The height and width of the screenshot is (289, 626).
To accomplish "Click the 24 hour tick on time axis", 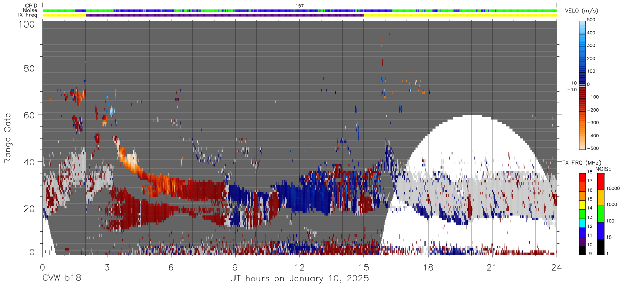I will click(x=557, y=267).
